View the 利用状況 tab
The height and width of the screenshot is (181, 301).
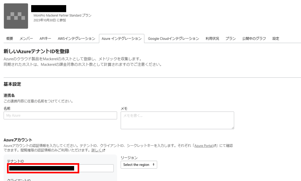[212, 39]
